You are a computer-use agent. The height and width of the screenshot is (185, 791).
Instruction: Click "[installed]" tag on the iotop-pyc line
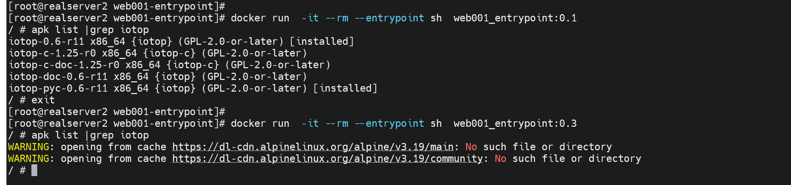coord(345,89)
